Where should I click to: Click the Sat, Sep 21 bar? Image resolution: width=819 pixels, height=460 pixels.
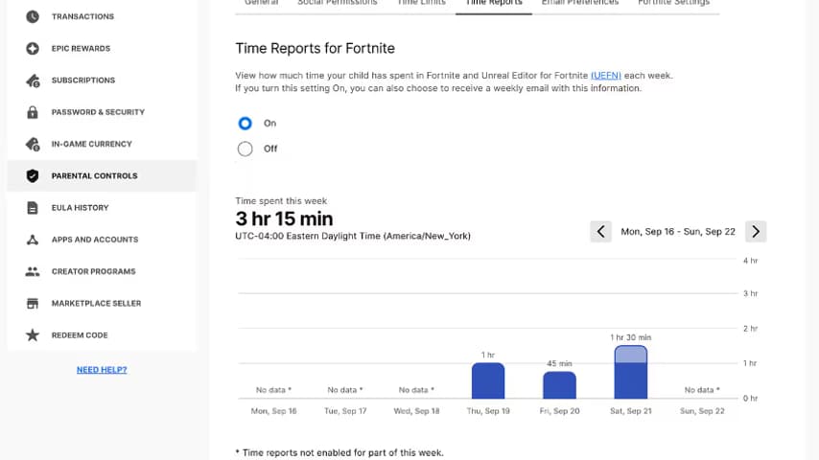pos(630,372)
